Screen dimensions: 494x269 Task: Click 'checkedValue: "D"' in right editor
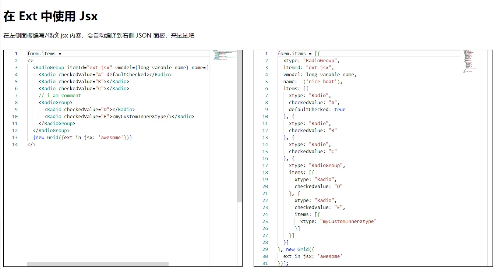(x=319, y=187)
